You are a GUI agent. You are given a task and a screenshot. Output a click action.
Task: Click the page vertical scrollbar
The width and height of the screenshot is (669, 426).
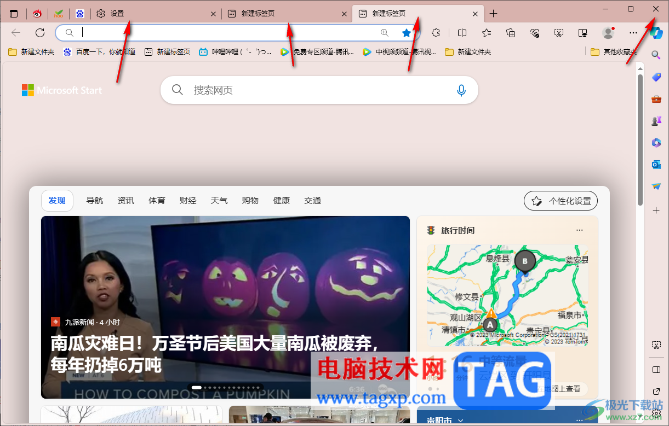pyautogui.click(x=640, y=139)
